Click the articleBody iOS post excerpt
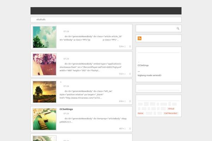The width and height of the screenshot is (212, 141). (x=93, y=120)
